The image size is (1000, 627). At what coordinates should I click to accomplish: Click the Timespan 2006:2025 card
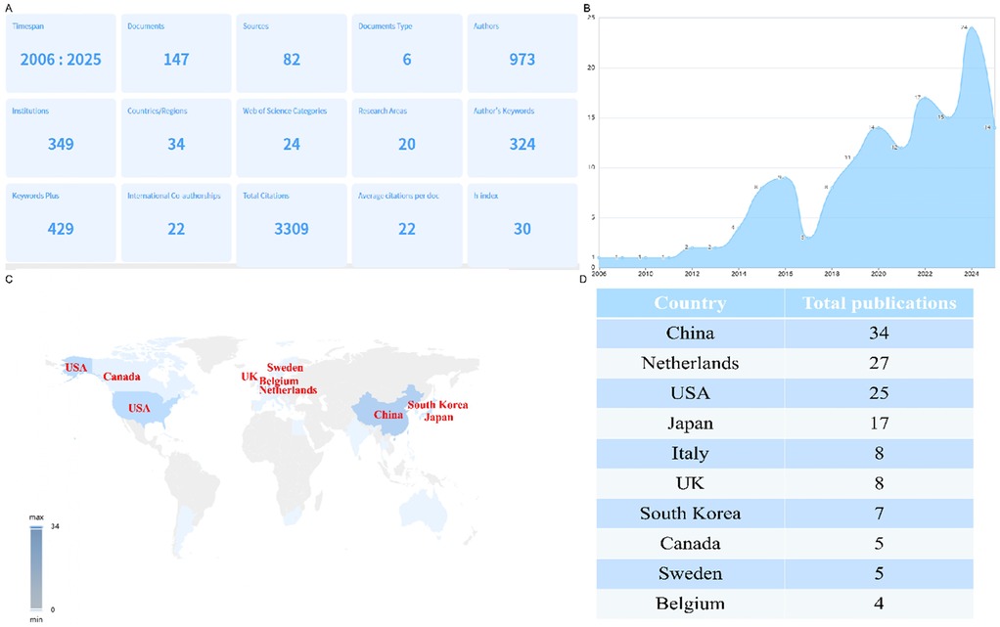[x=61, y=54]
